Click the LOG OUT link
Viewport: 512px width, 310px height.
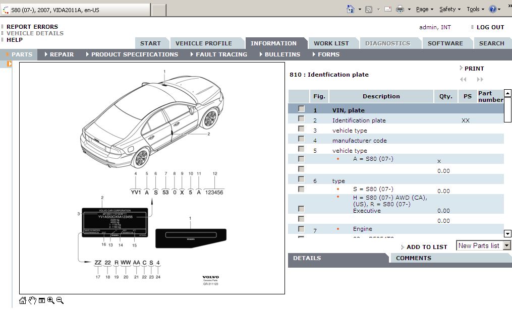(x=490, y=27)
